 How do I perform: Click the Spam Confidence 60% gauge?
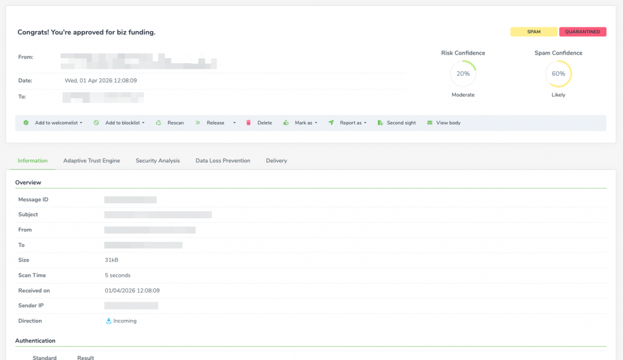(559, 73)
